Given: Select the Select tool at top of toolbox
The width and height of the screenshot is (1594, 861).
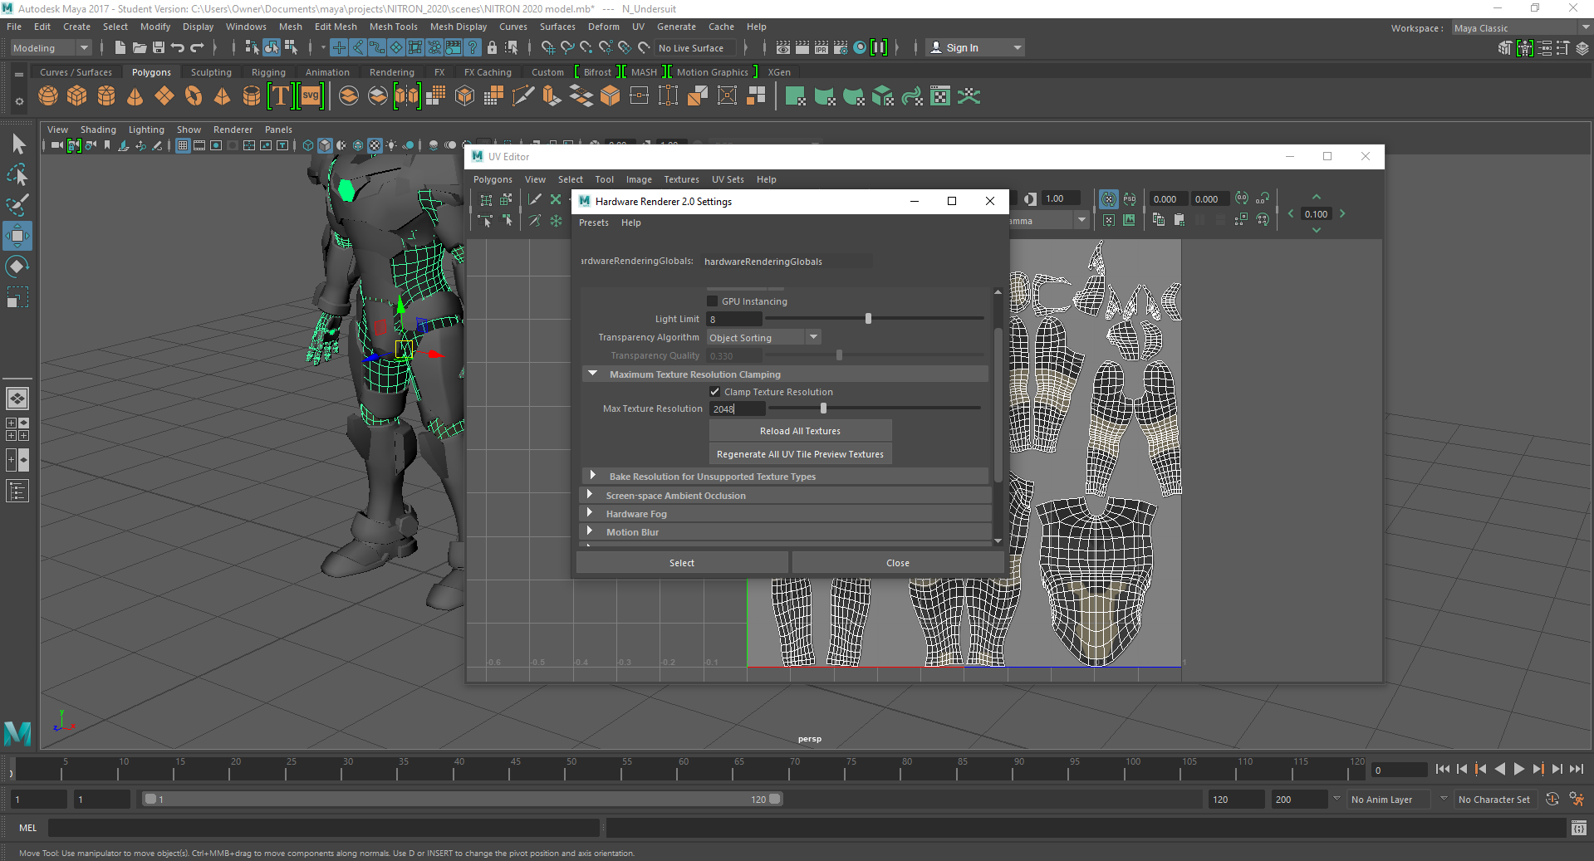Looking at the screenshot, I should (17, 143).
